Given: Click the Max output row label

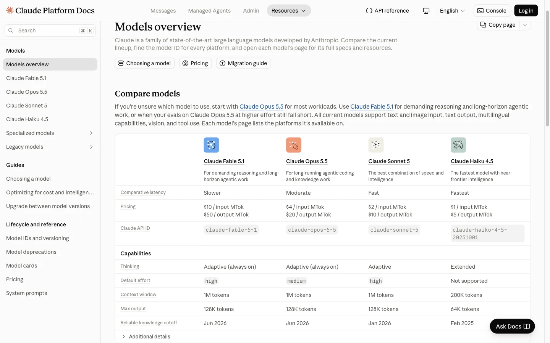Looking at the screenshot, I should pyautogui.click(x=133, y=309).
